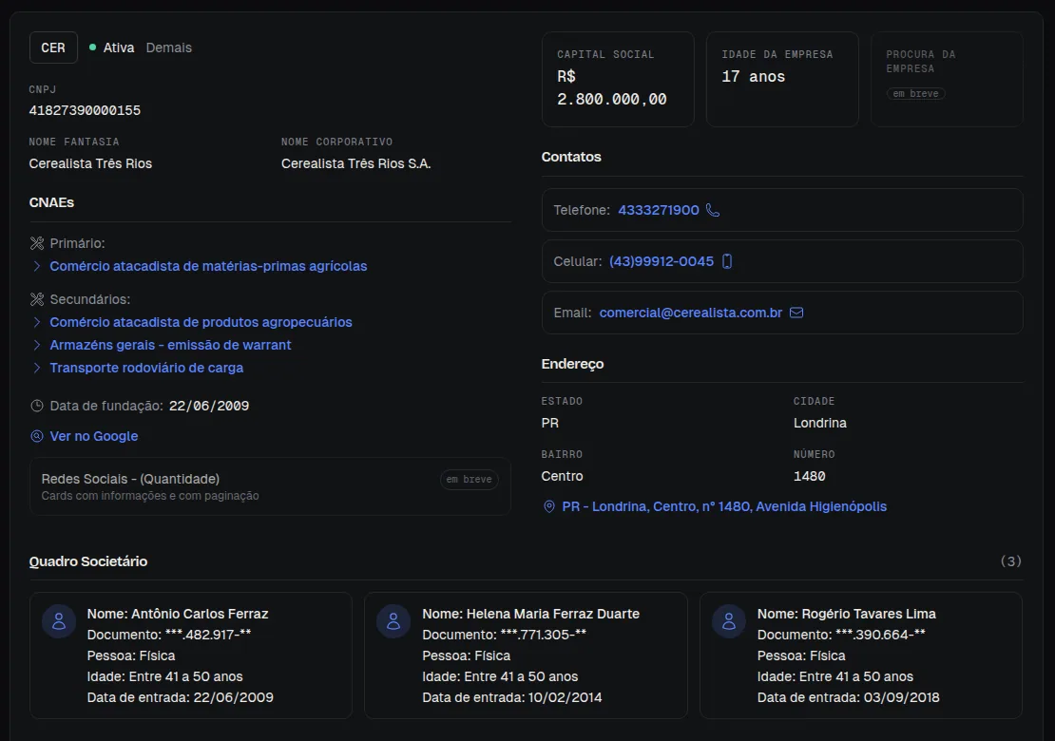Image resolution: width=1055 pixels, height=741 pixels.
Task: Open CNAE Armazéns gerais - emissão de warrant
Action: [170, 345]
